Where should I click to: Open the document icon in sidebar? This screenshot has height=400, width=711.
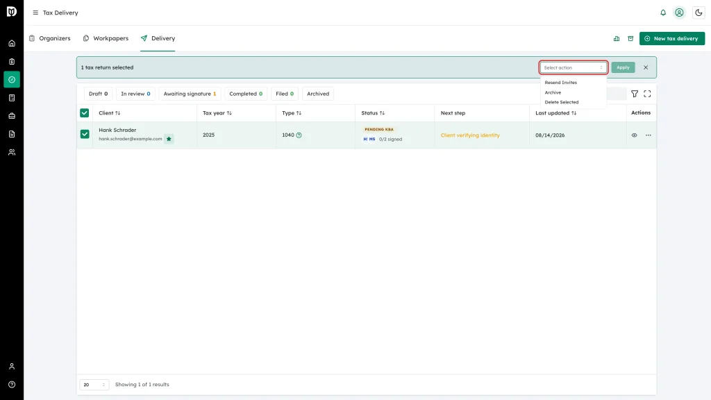coord(12,134)
